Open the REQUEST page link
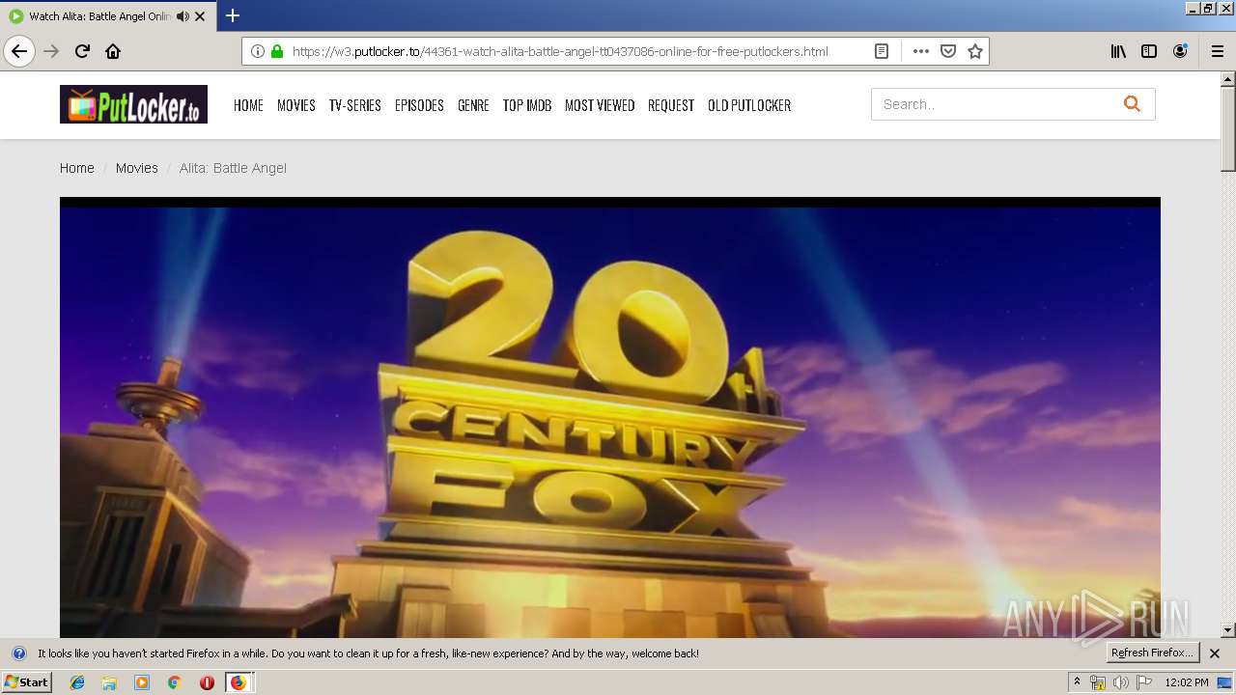 click(x=671, y=105)
